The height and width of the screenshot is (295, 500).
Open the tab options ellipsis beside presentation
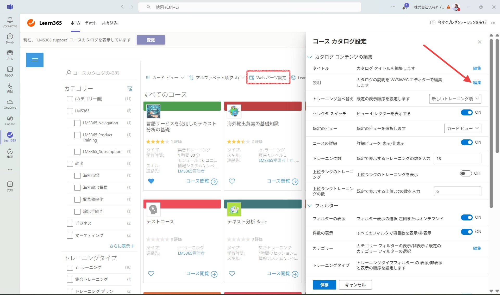(x=493, y=23)
